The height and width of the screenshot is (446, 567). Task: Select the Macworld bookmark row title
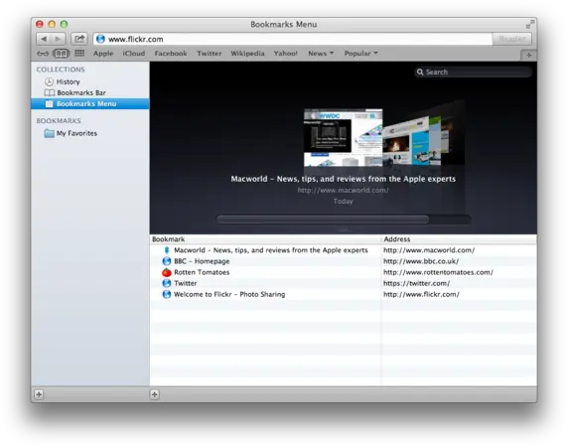click(271, 250)
